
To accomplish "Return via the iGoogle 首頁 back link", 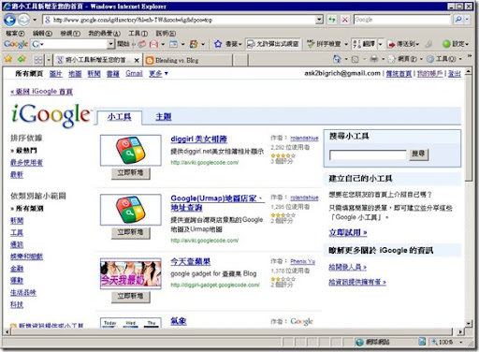I will click(41, 92).
